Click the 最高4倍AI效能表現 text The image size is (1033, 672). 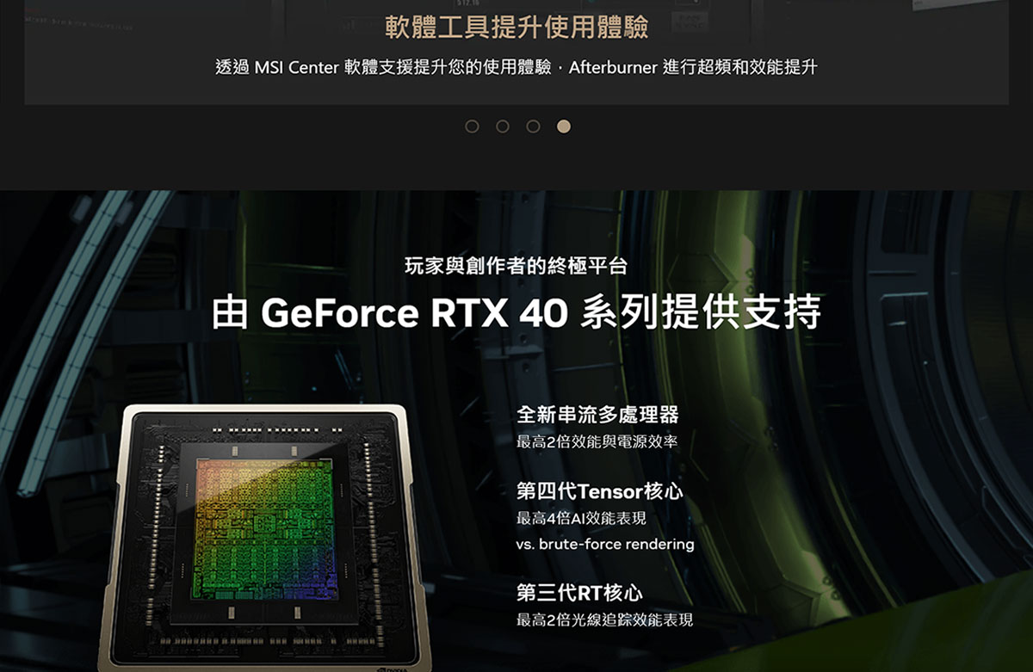581,519
